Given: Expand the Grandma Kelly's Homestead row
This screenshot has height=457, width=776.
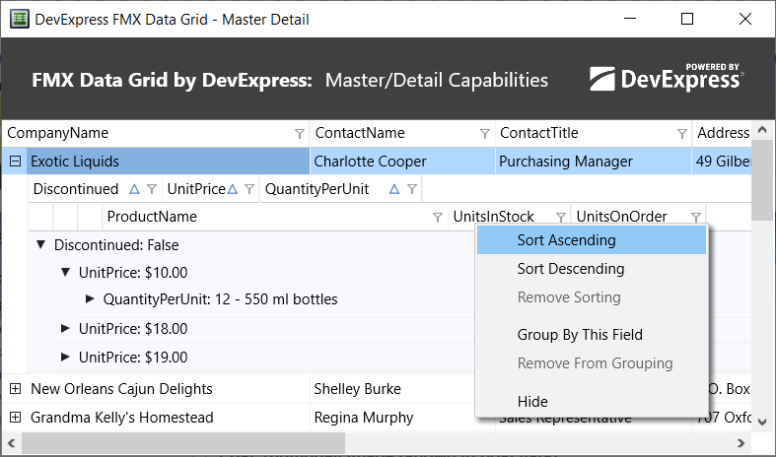Looking at the screenshot, I should [16, 418].
